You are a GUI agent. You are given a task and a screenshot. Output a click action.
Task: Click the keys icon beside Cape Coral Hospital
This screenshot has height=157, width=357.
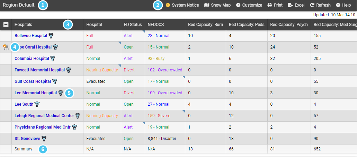pyautogui.click(x=6, y=47)
